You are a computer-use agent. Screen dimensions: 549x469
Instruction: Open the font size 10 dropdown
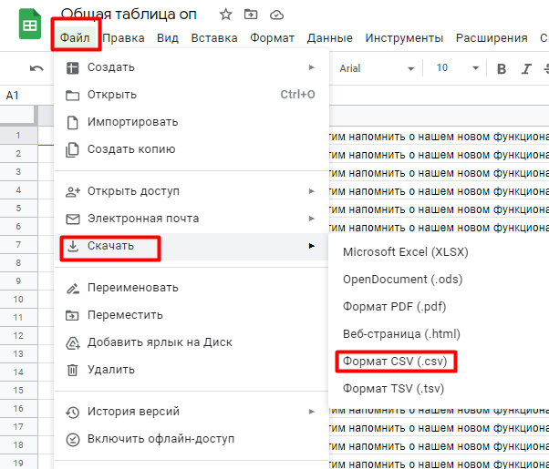(x=457, y=68)
